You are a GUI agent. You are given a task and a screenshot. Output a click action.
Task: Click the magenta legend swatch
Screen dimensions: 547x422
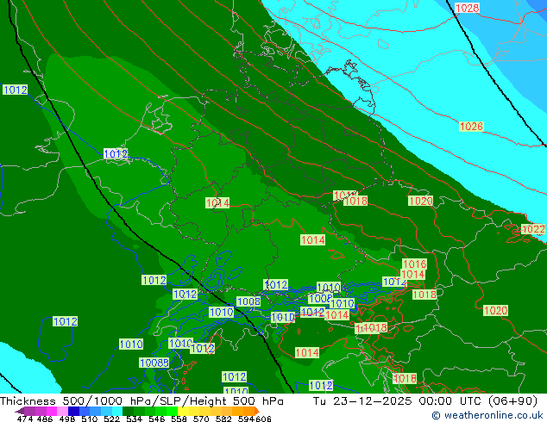click(52, 411)
